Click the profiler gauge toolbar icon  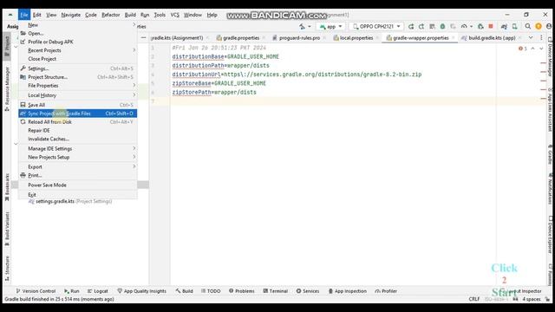pos(464,27)
